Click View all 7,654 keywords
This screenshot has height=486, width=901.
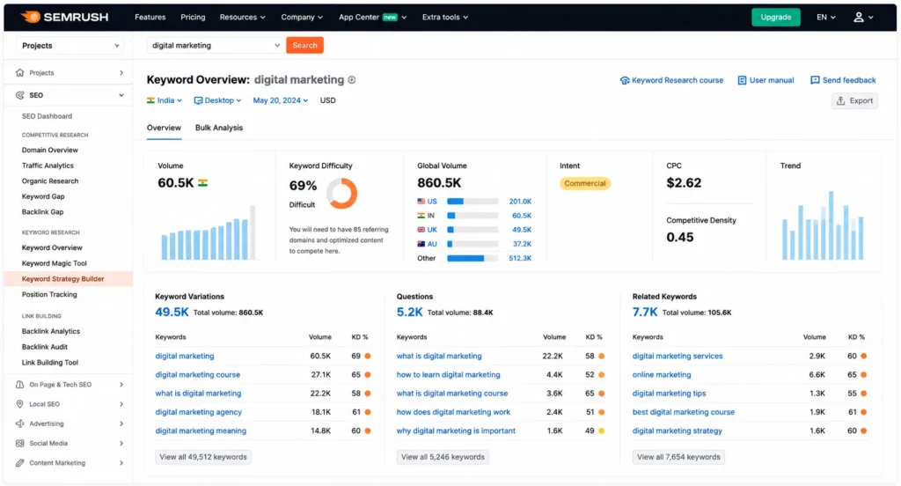[678, 457]
